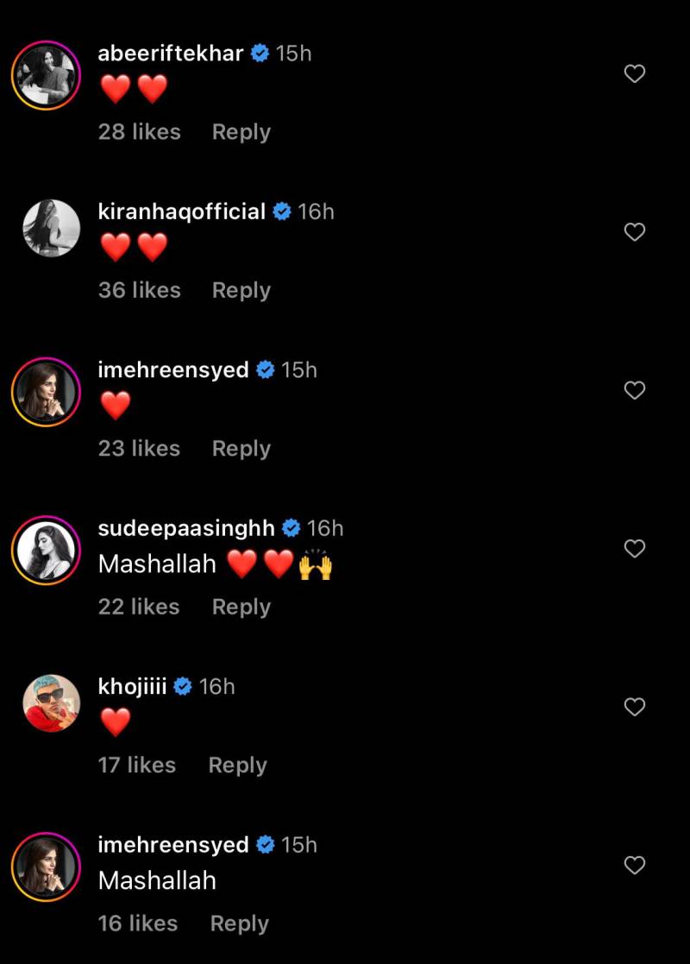Screen dimensions: 690x964
Task: Like imehreensyed's Mashallah comment
Action: pyautogui.click(x=634, y=865)
